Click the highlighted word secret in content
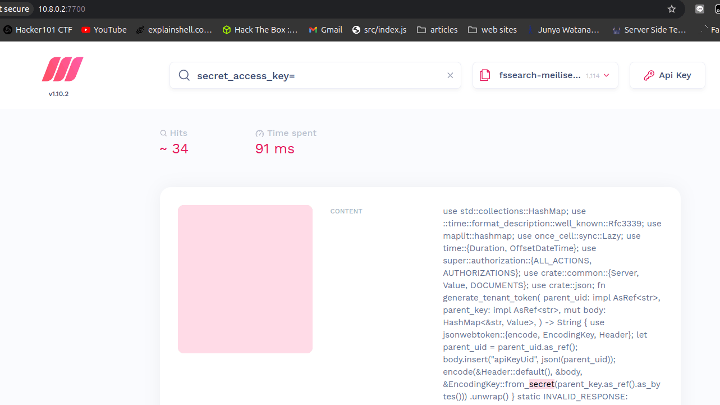Viewport: 720px width, 405px height. click(542, 384)
